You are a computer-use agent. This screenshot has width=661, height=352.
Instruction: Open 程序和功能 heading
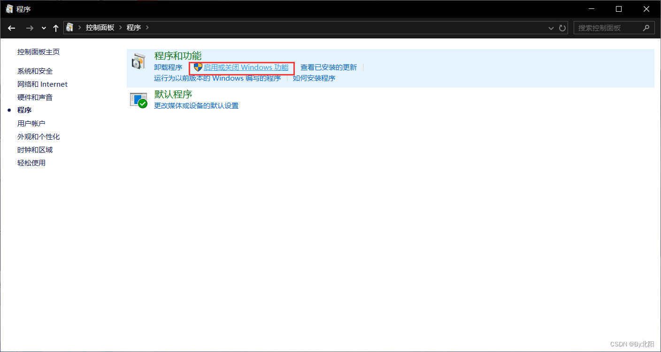pos(178,56)
